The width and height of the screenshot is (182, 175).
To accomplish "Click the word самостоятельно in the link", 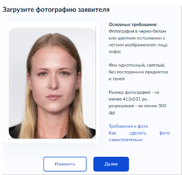I will (x=126, y=140).
